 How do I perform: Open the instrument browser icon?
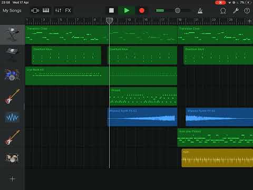[x=35, y=11]
